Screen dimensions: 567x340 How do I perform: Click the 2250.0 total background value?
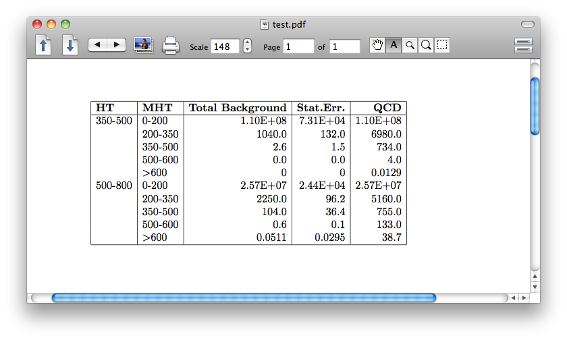click(x=271, y=199)
